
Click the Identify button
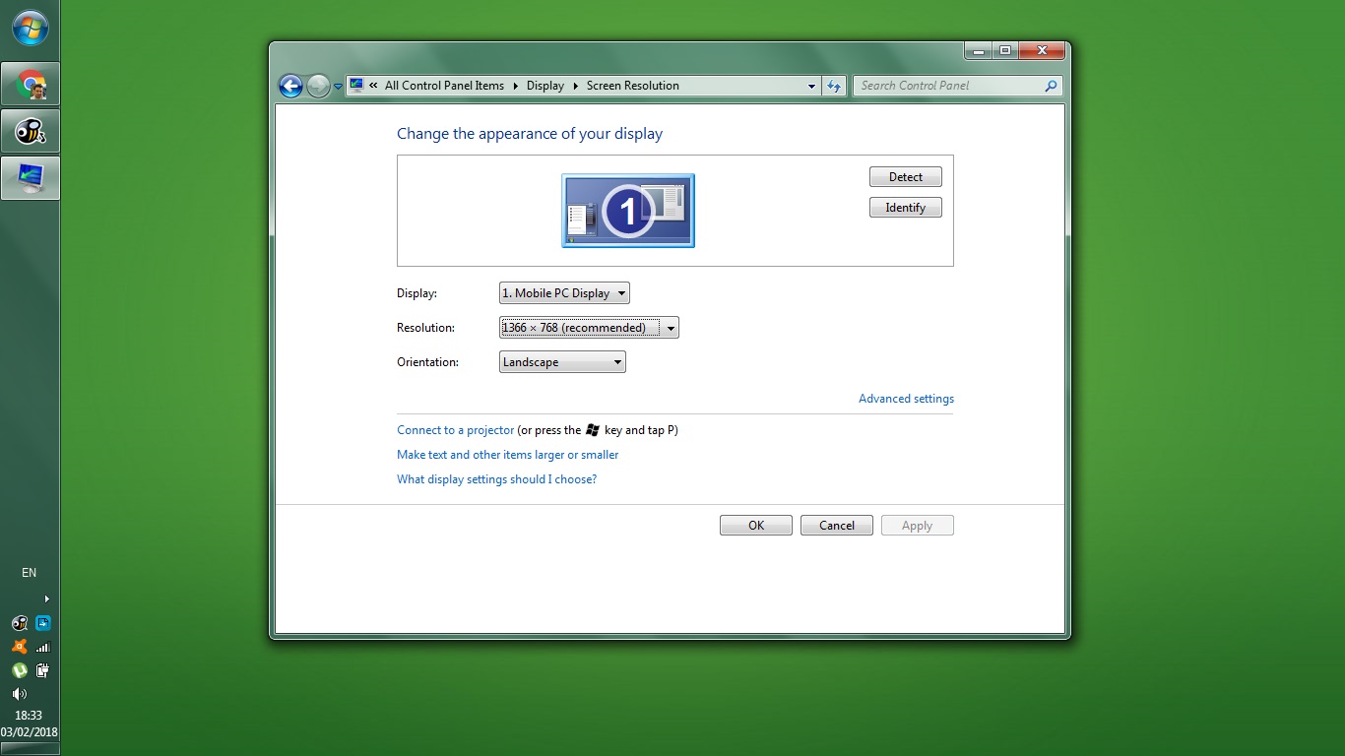906,208
